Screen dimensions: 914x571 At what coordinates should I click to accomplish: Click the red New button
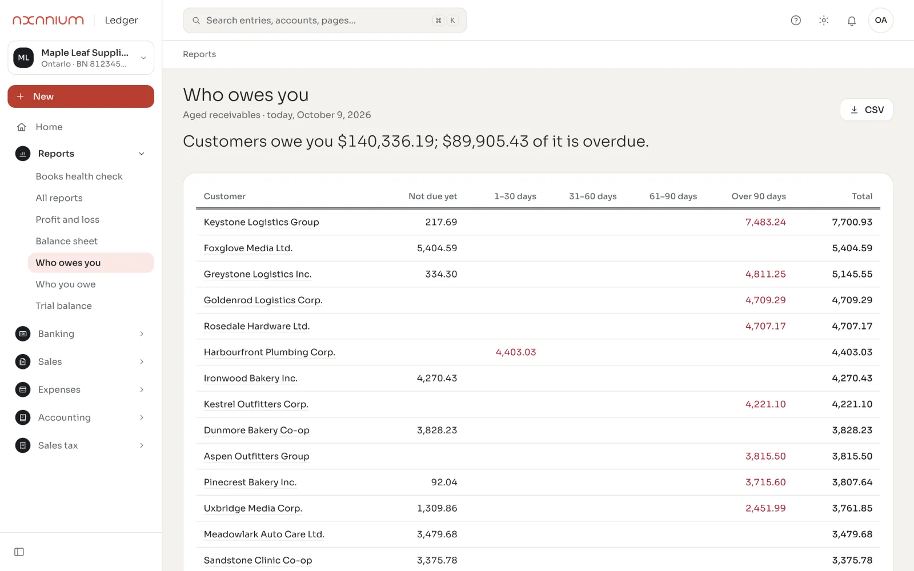[81, 96]
